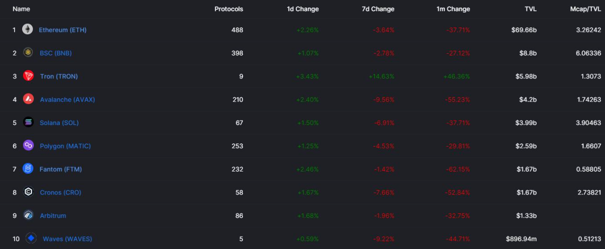
Task: Open the Tron (TRON) chain link
Action: 59,76
